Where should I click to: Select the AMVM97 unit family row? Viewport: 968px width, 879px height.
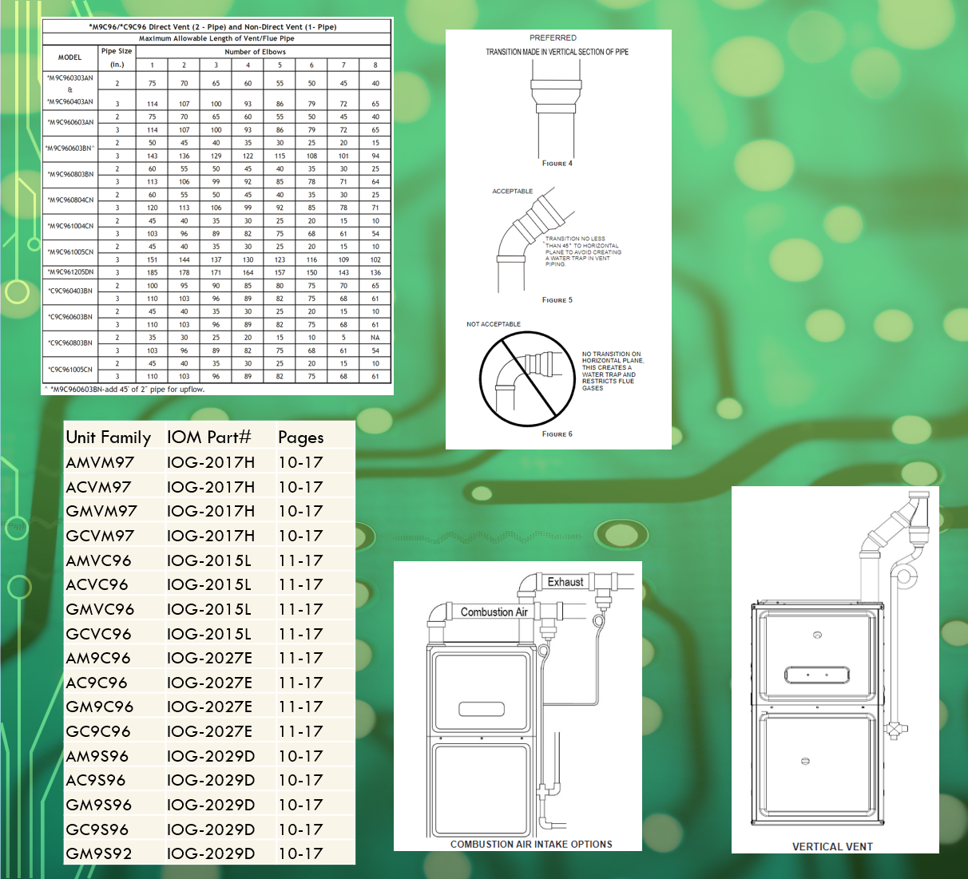coord(100,462)
